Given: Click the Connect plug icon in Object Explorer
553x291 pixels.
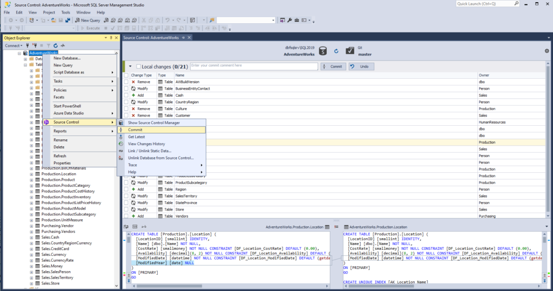Looking at the screenshot, I should point(28,45).
